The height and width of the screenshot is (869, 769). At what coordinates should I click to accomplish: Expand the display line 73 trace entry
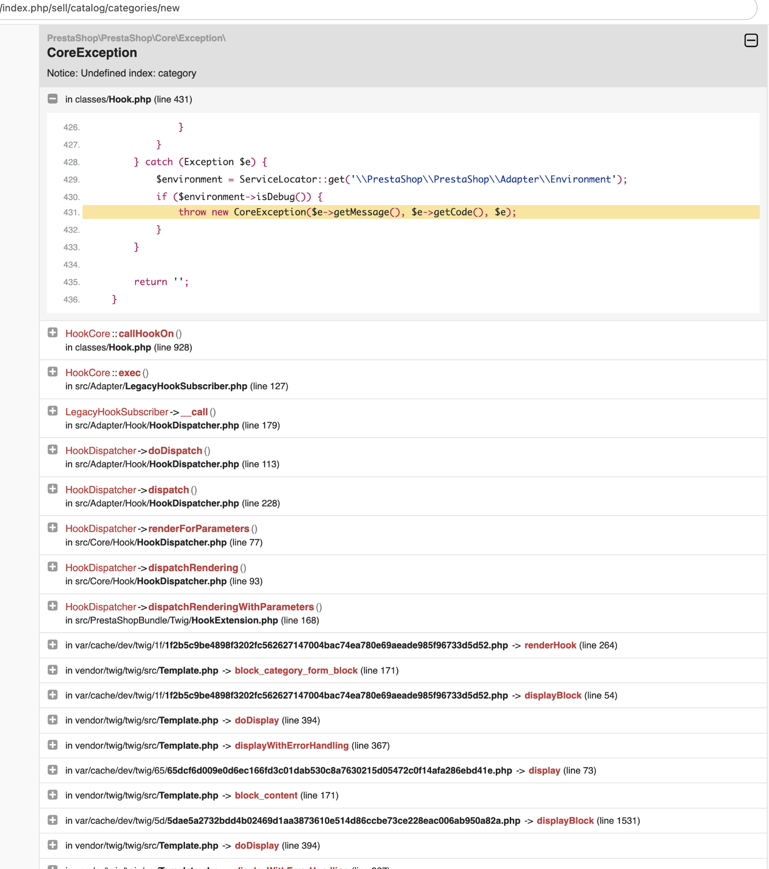tap(52, 770)
